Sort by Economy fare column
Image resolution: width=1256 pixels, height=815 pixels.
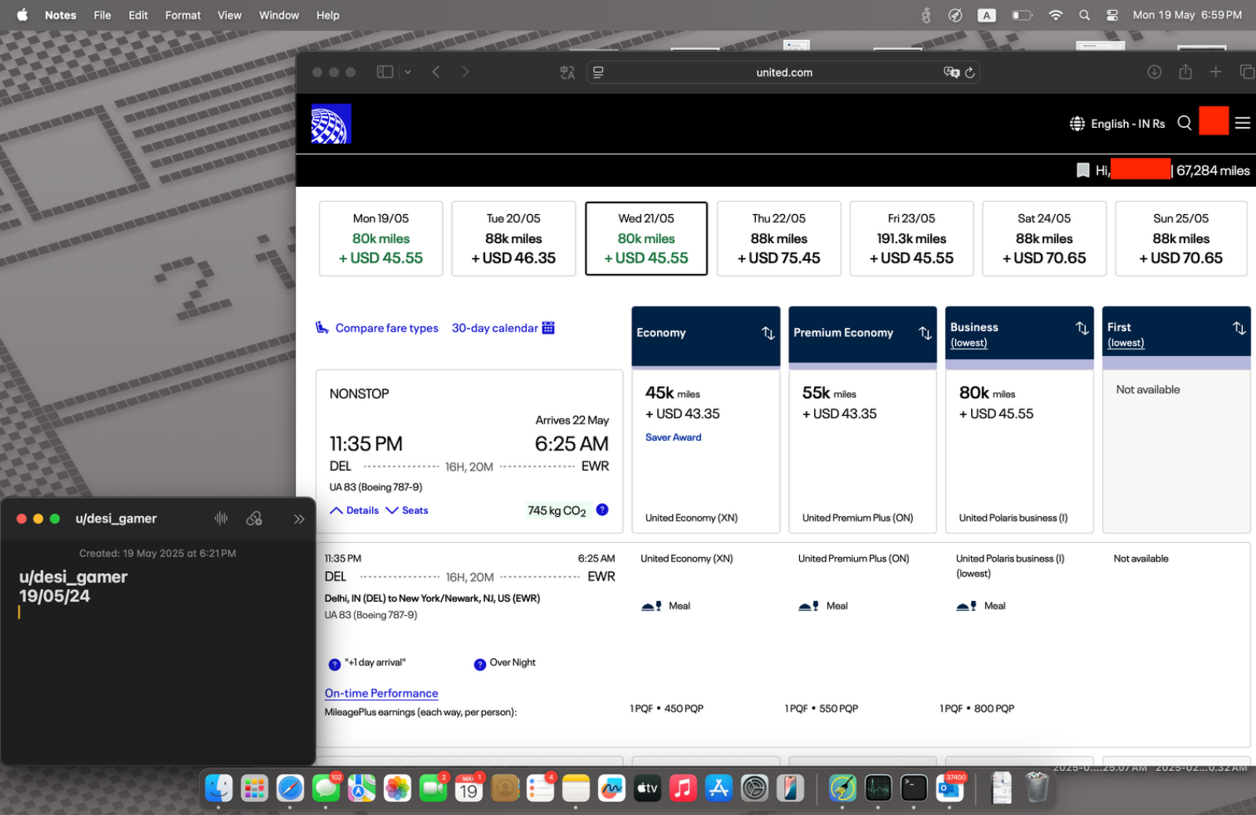click(768, 333)
